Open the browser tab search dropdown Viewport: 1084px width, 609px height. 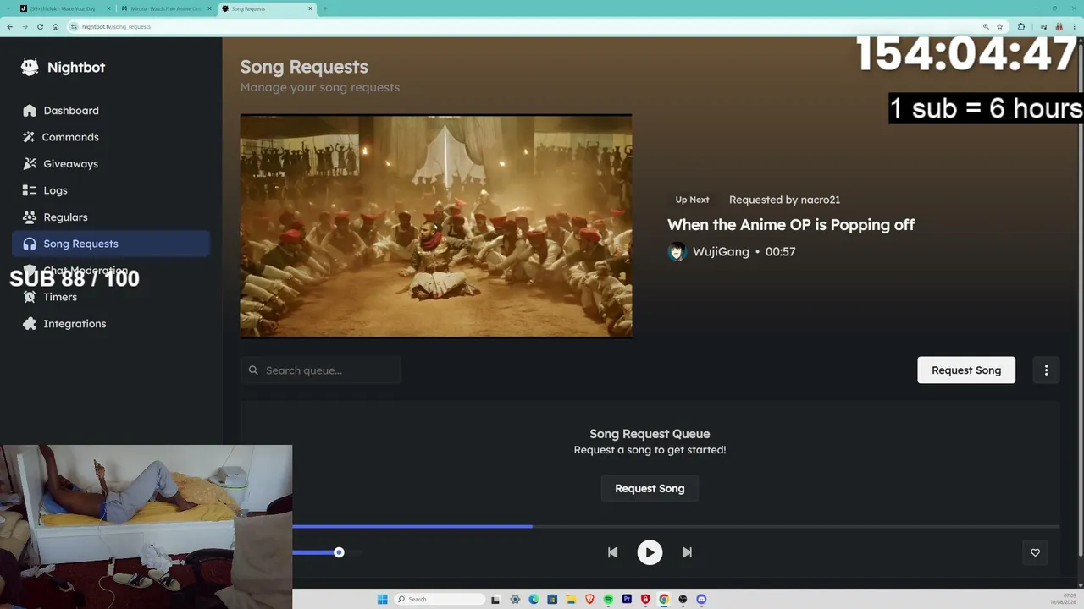(x=8, y=8)
